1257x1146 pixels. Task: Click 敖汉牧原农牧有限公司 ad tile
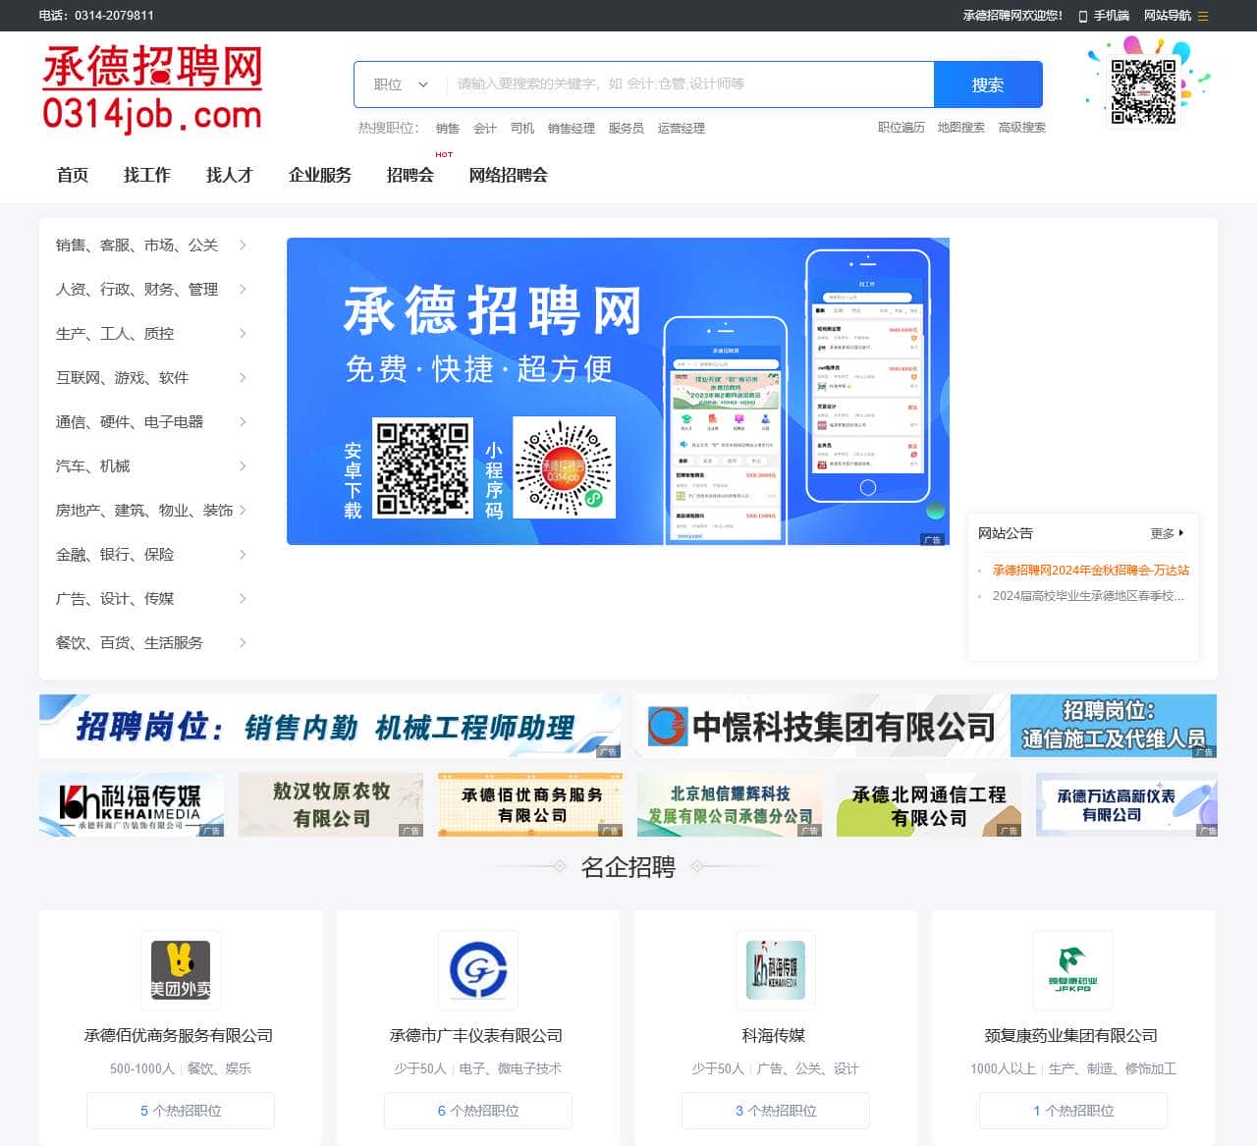tap(331, 804)
